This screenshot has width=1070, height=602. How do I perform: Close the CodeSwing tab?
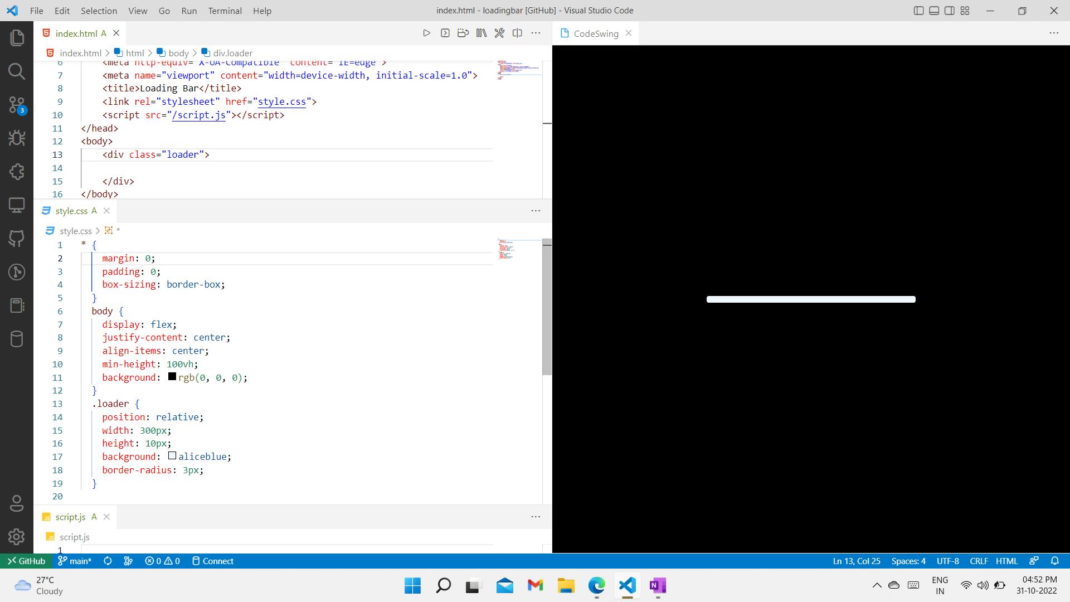[x=629, y=33]
